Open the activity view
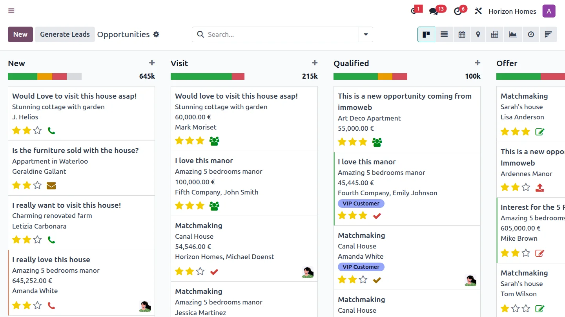The width and height of the screenshot is (565, 317). click(x=531, y=34)
